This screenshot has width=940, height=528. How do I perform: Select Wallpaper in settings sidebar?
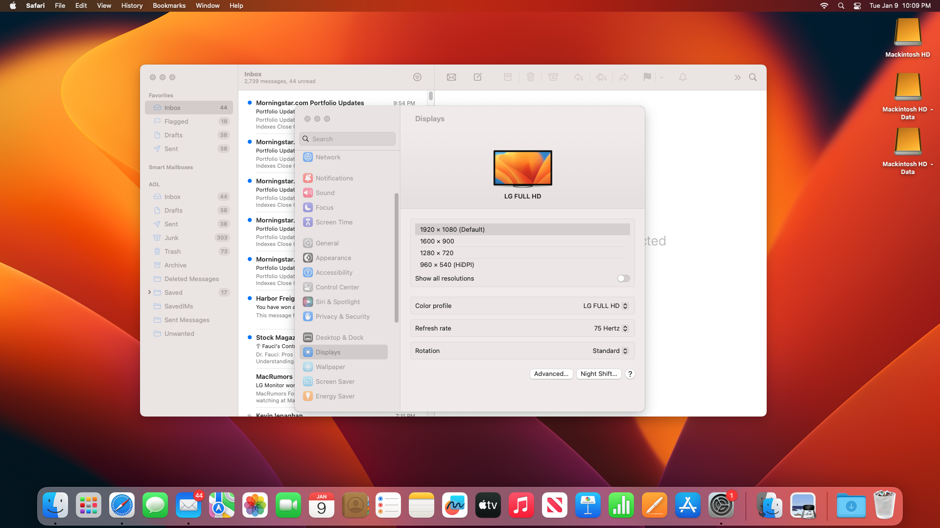click(330, 367)
